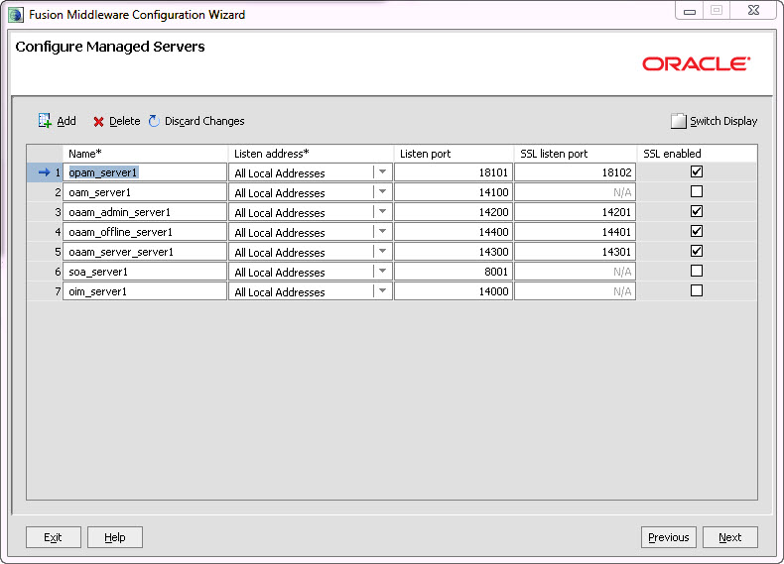Viewport: 784px width, 564px height.
Task: Open Help
Action: point(115,537)
